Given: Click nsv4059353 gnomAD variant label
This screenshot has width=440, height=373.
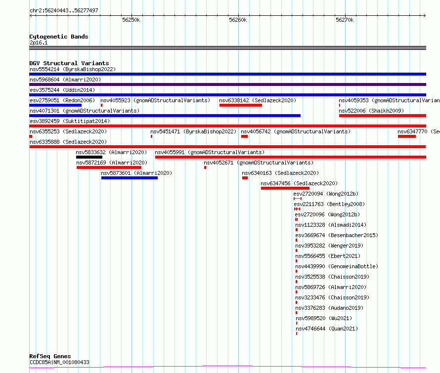Looking at the screenshot, I should pyautogui.click(x=389, y=100).
